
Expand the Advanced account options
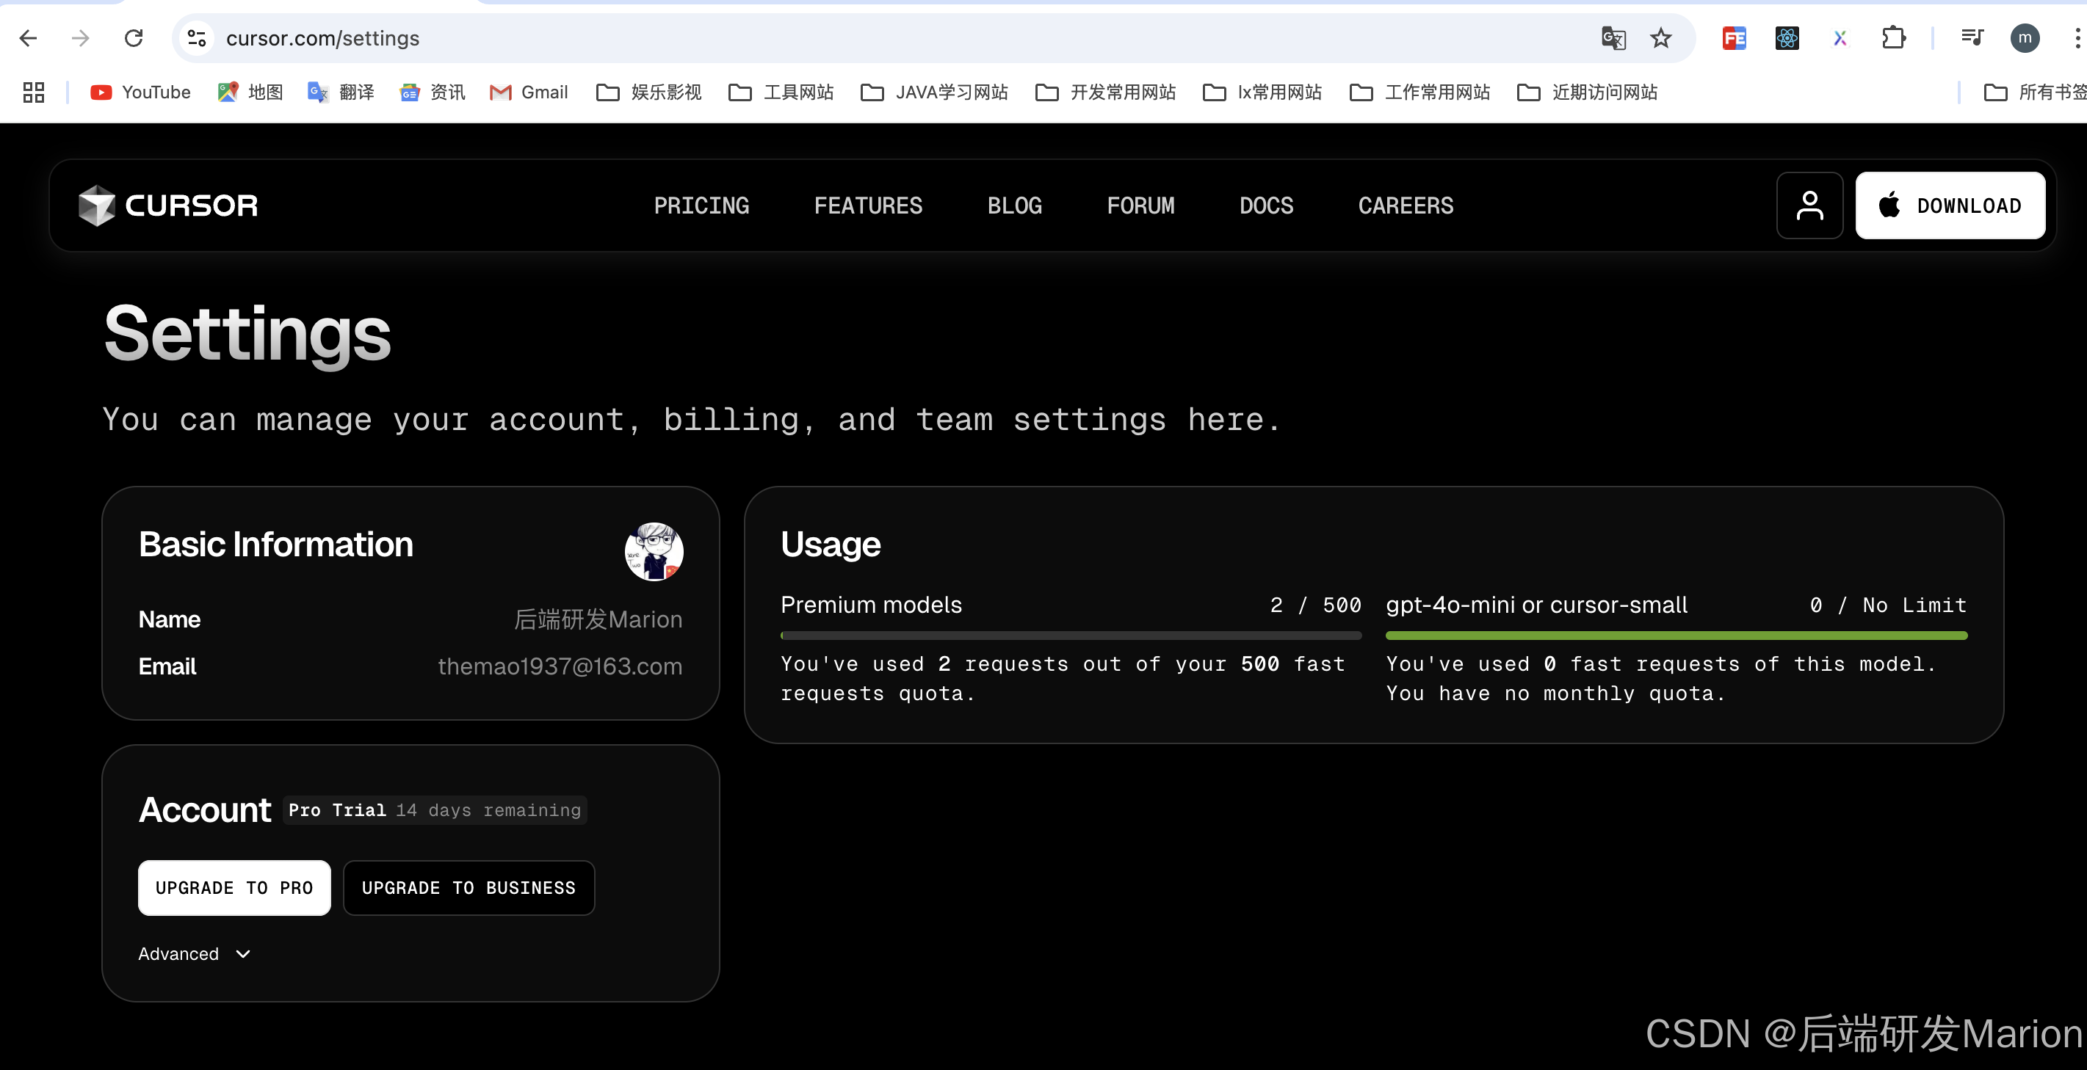pos(195,953)
